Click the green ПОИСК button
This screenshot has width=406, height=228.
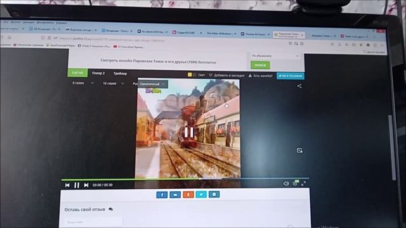coord(260,65)
